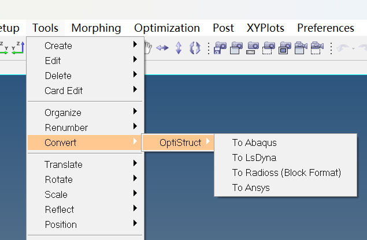Click the camera with small panel icon
The height and width of the screenshot is (240, 367).
(x=253, y=48)
